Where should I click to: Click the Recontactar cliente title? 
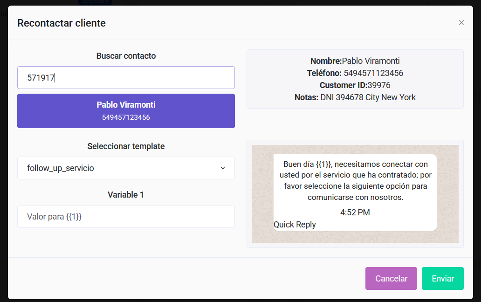[62, 23]
